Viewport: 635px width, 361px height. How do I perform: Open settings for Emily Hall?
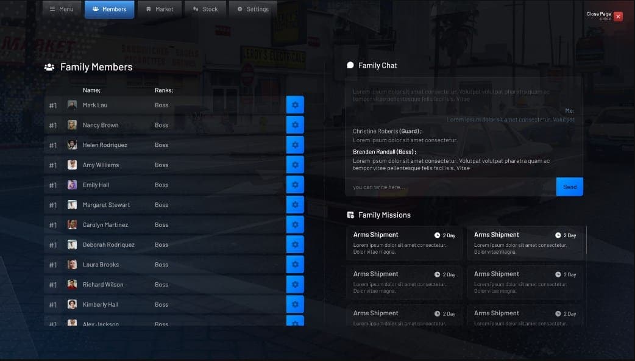pos(295,184)
